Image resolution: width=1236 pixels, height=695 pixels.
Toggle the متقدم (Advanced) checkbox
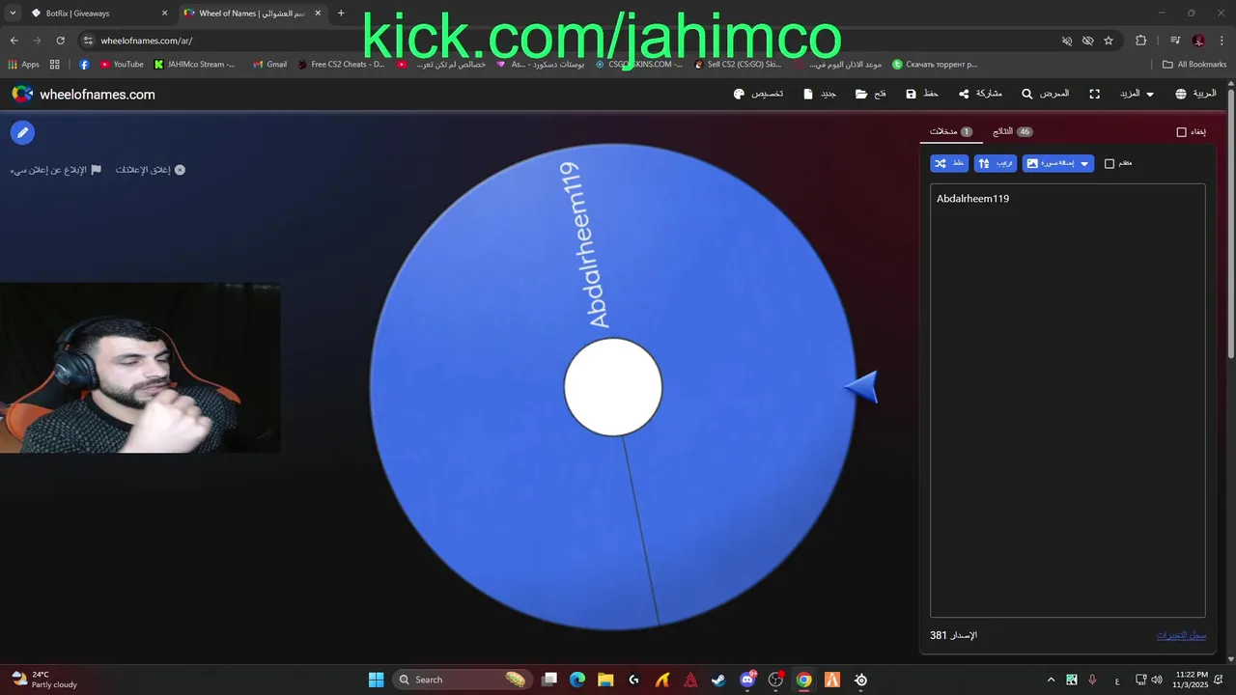pyautogui.click(x=1110, y=164)
